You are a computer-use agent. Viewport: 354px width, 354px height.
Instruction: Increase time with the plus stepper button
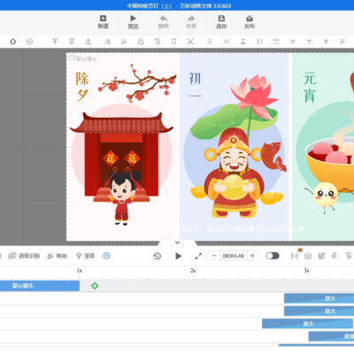252,256
